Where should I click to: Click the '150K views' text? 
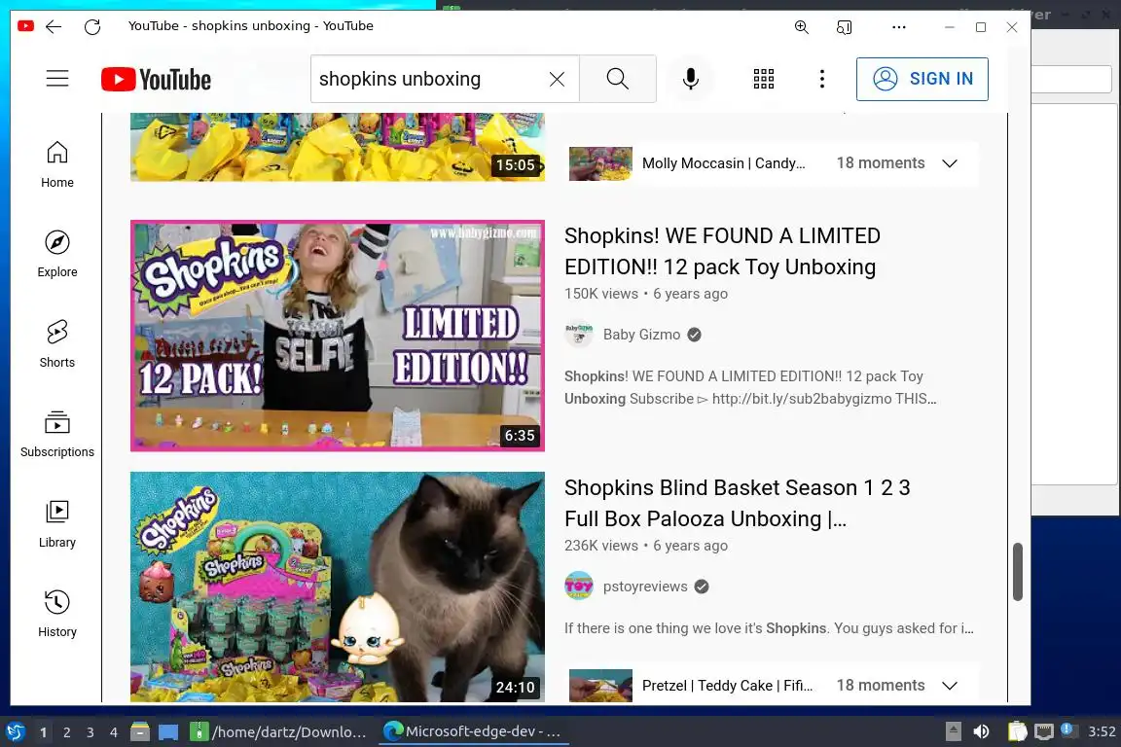point(600,294)
